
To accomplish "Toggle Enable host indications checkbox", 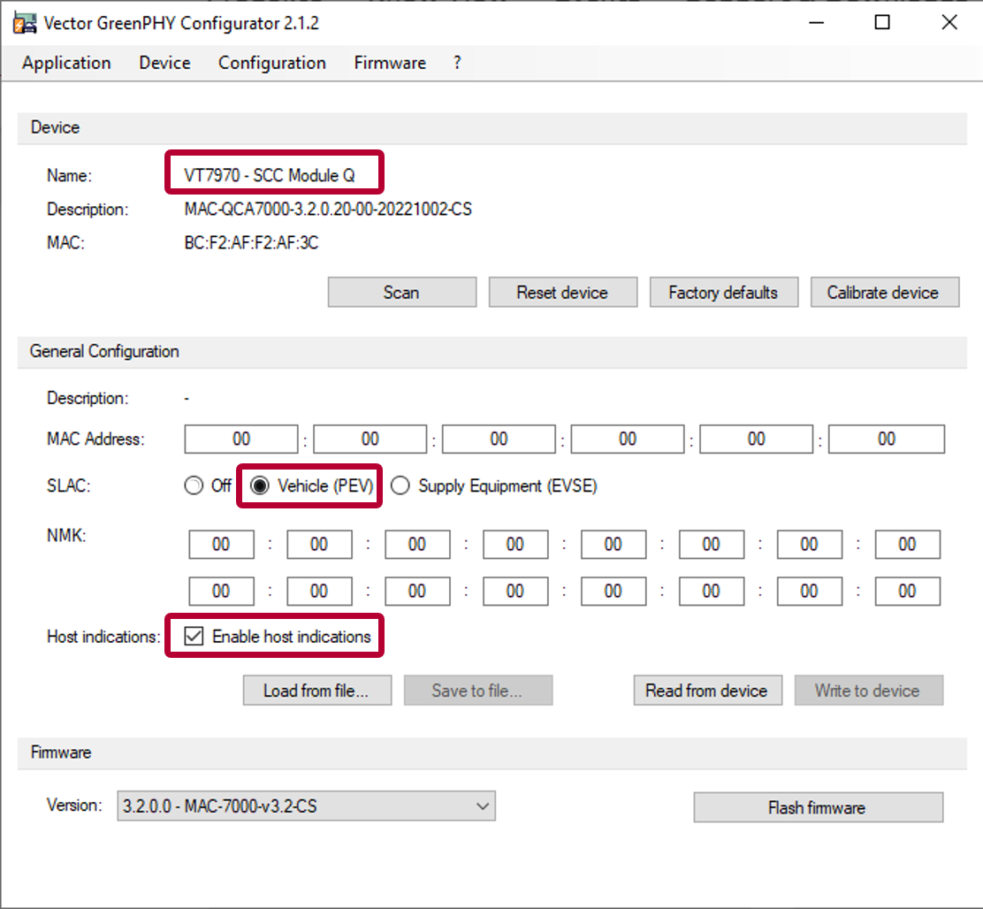I will tap(194, 637).
